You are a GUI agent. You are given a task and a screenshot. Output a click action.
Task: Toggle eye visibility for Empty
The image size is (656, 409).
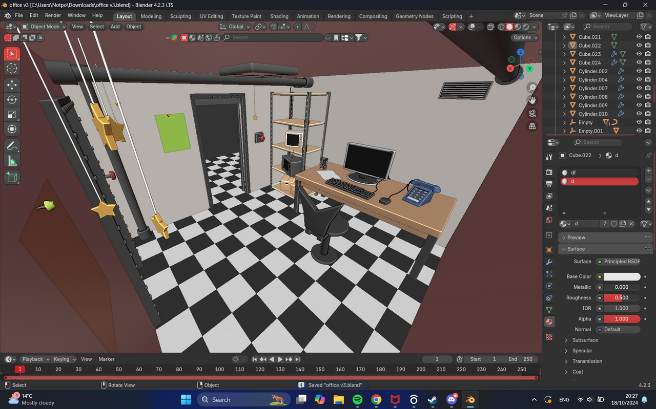639,122
